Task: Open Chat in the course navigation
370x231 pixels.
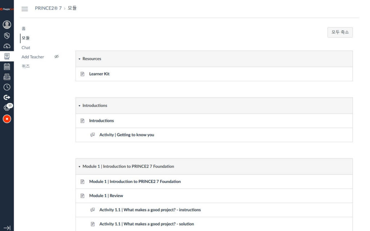Action: [x=26, y=48]
